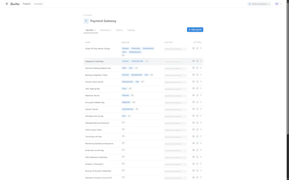
Task: Edit tags for Encryption Master Key
Action: point(134,102)
